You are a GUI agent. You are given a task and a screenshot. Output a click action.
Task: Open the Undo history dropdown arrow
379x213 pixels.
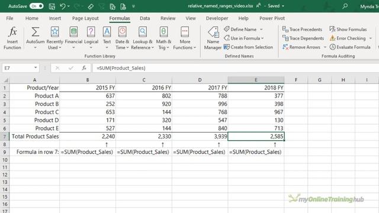(69, 7)
